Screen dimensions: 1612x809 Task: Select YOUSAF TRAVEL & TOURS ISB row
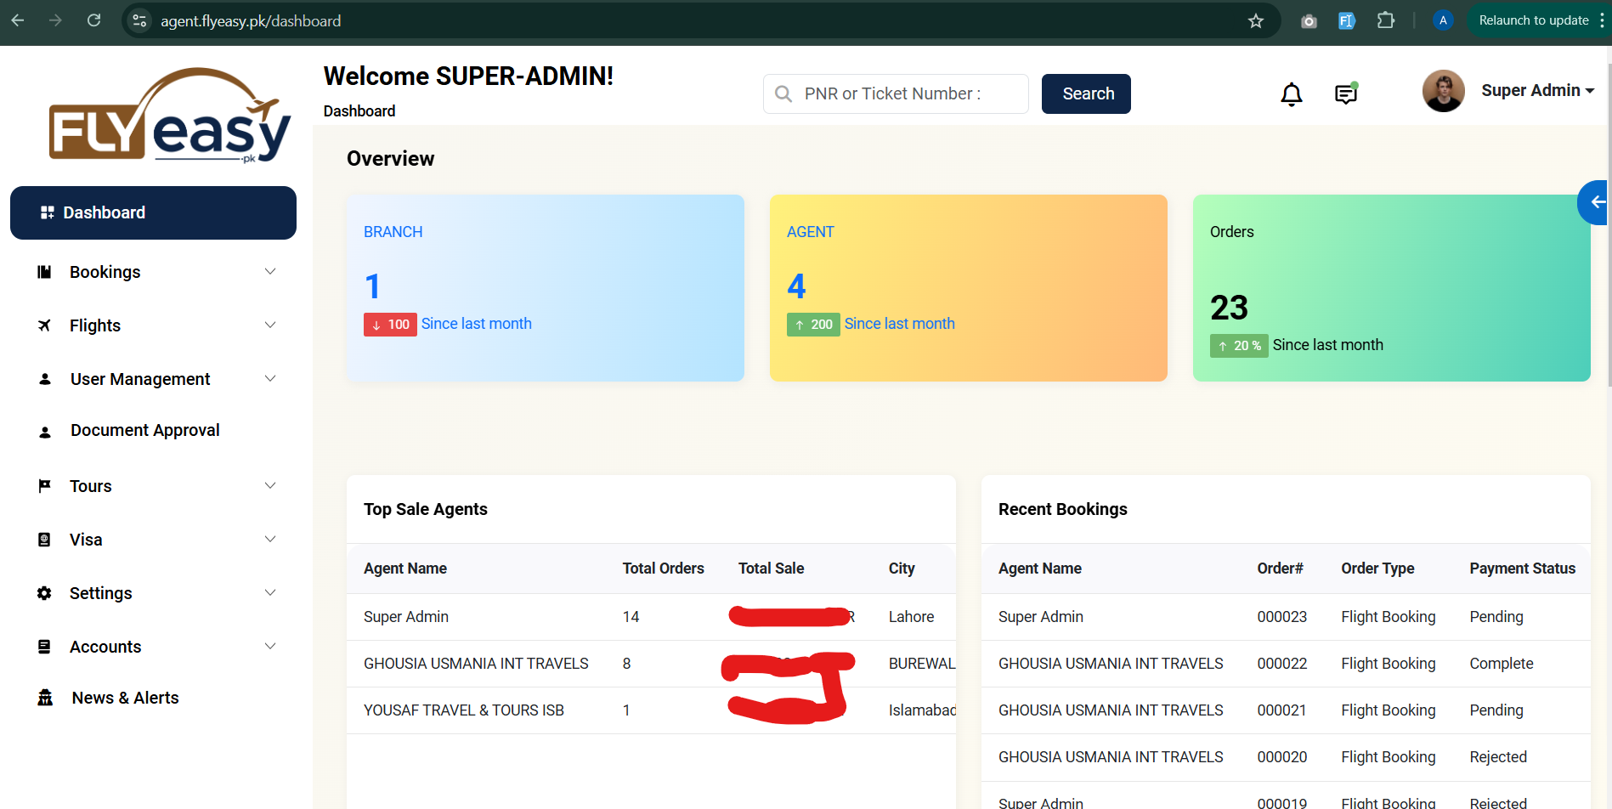click(651, 710)
